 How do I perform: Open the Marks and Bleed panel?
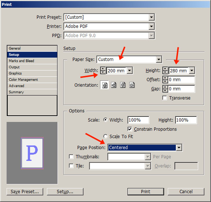(32, 61)
